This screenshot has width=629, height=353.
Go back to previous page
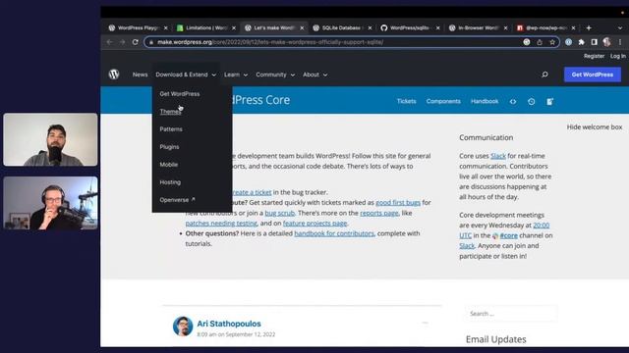click(x=109, y=42)
